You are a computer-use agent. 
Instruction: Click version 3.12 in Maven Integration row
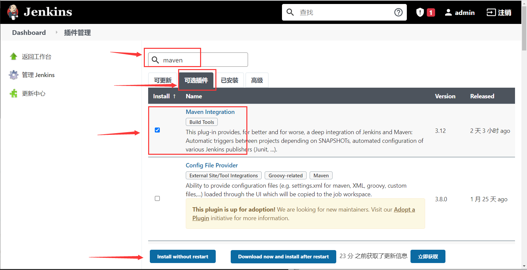pos(440,131)
